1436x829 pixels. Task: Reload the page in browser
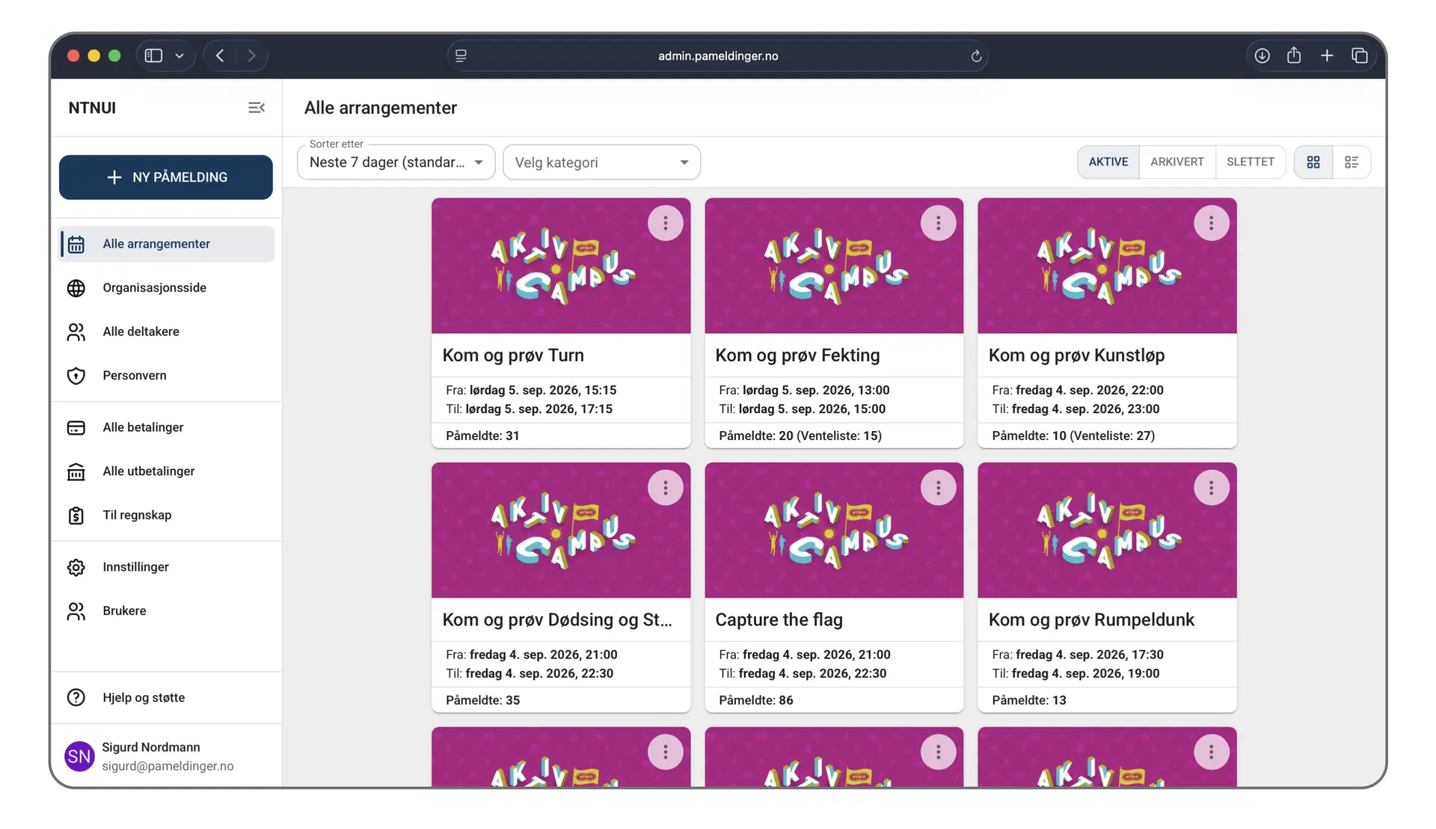tap(976, 56)
